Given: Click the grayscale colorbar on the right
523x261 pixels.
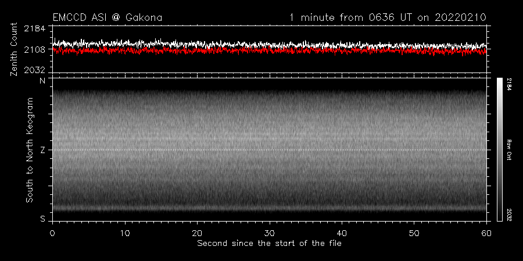Looking at the screenshot, I should tap(499, 150).
